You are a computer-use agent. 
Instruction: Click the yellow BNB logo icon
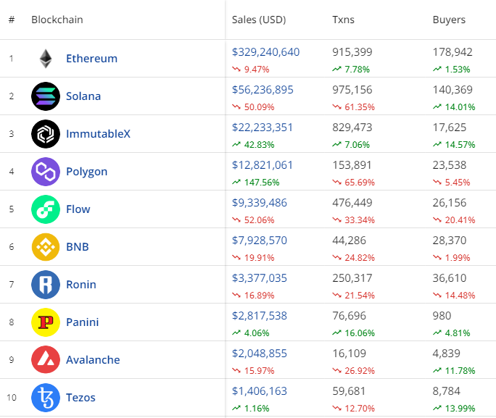tap(46, 247)
